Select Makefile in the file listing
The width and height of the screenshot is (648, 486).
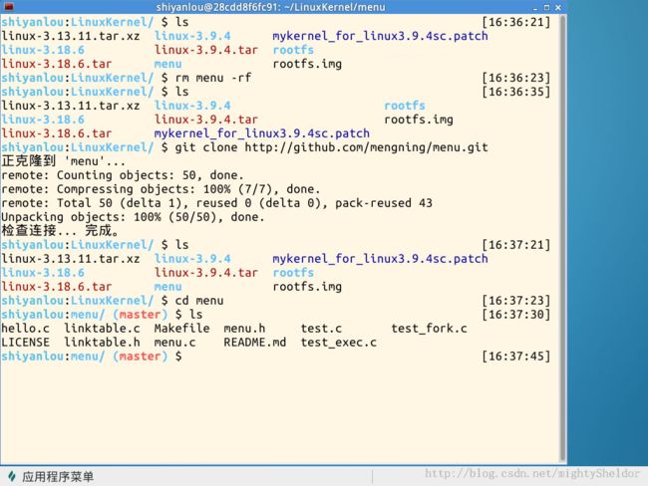[181, 329]
